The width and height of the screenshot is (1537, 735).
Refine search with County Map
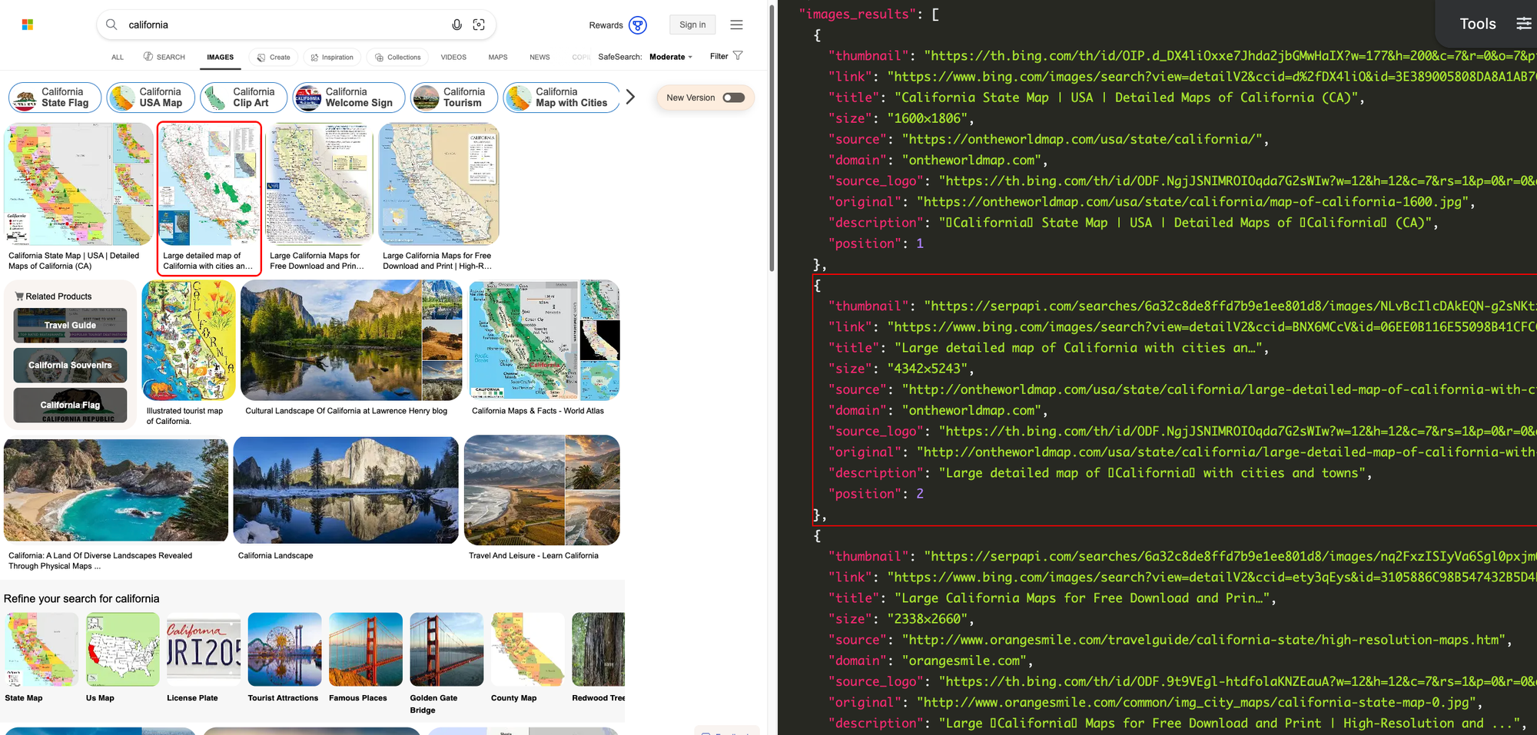point(528,650)
